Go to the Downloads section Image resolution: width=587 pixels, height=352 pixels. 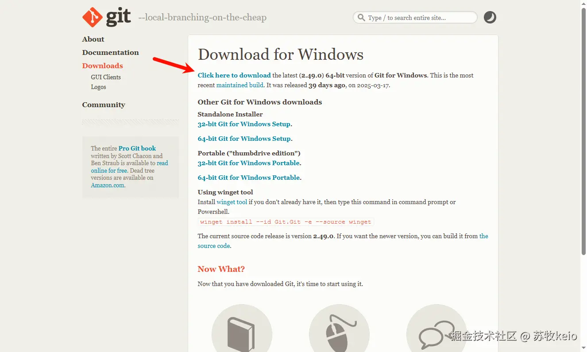pos(102,66)
